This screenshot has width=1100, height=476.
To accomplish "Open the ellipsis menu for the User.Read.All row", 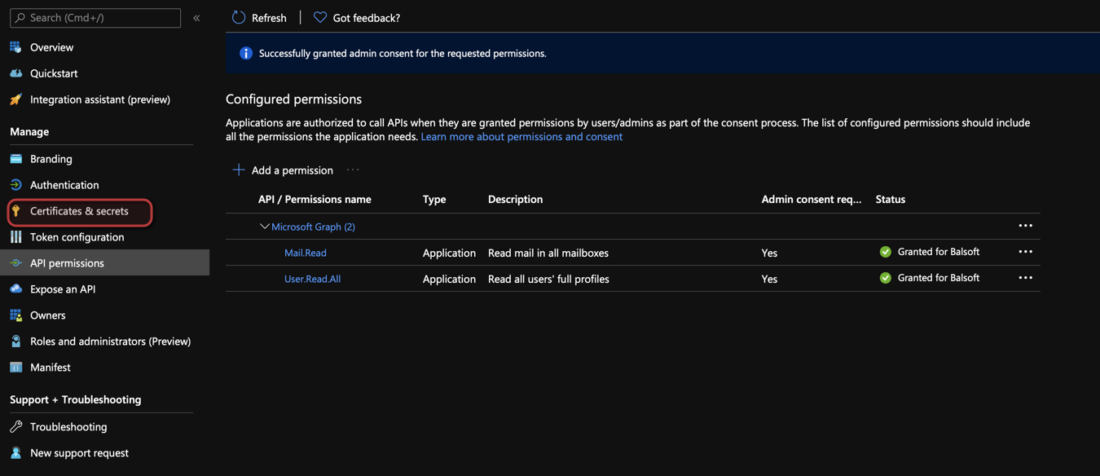I will [x=1026, y=278].
